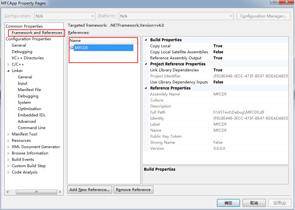Open Linker Optimization page
295x210 pixels.
(x=30, y=109)
